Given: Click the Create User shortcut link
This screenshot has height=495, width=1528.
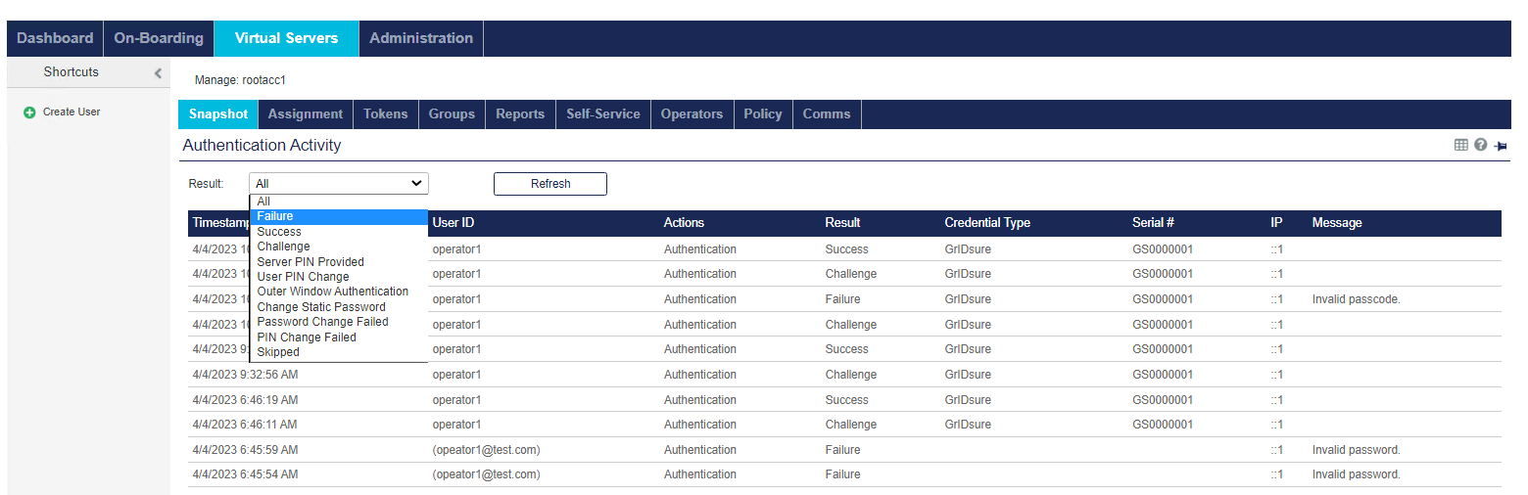Looking at the screenshot, I should (x=72, y=112).
